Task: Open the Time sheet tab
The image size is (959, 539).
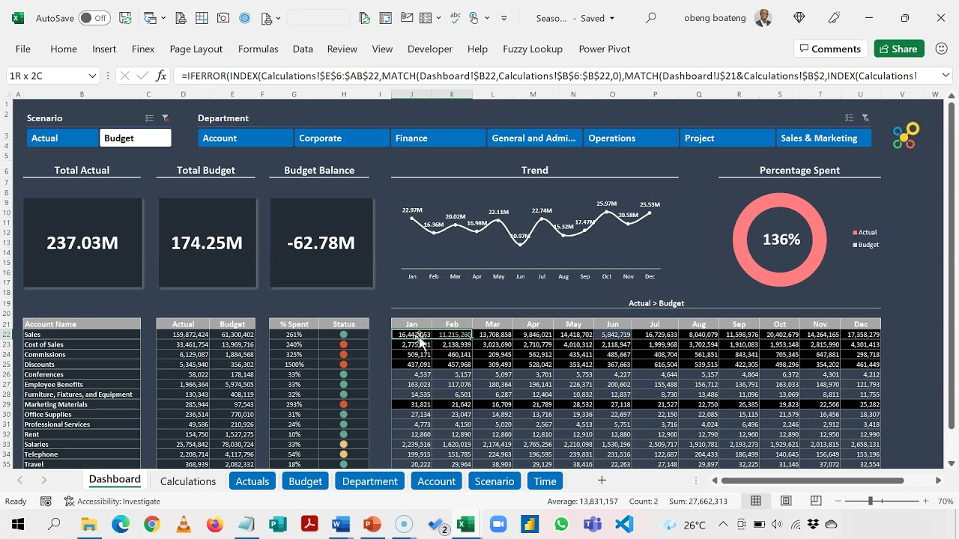Action: (x=545, y=481)
